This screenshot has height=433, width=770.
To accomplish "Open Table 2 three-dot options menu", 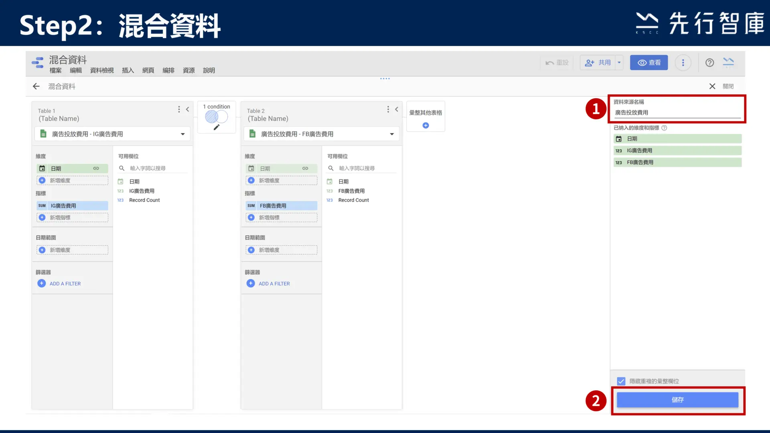I will (x=388, y=109).
